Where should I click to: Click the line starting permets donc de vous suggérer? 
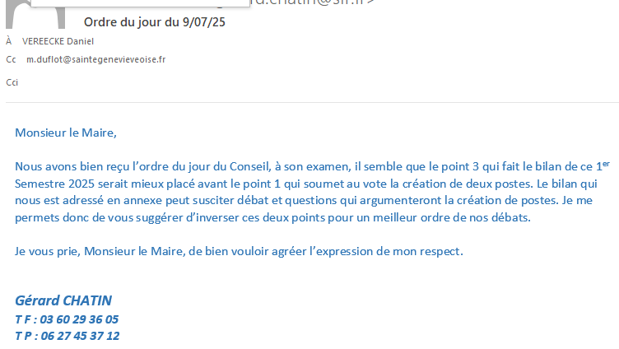coord(272,217)
